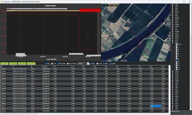Toggle the Events checkbox
The height and width of the screenshot is (115, 192).
coord(110,64)
